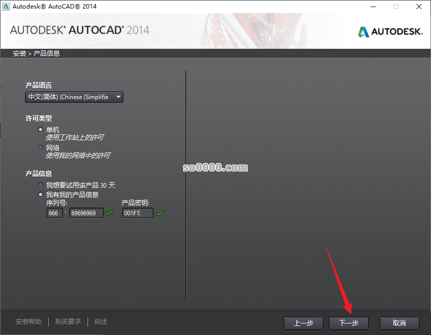Click the dropdown arrow on the language selector

[119, 97]
